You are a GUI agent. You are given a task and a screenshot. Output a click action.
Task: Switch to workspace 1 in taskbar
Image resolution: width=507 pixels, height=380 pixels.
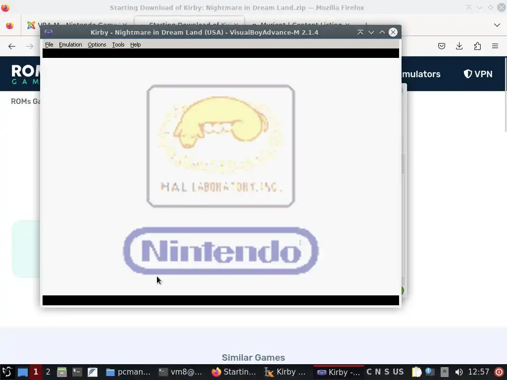[36, 372]
